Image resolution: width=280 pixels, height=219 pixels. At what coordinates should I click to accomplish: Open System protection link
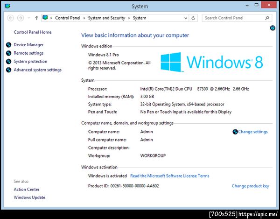point(30,62)
